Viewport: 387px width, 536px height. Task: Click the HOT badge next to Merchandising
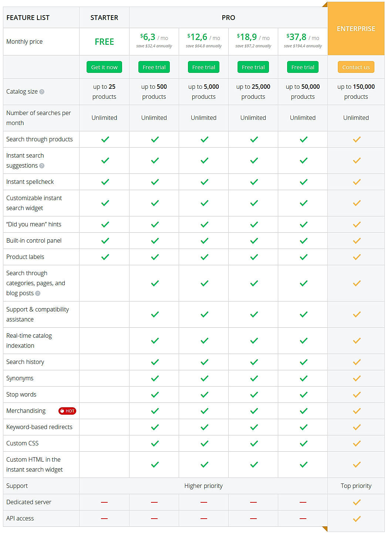coord(67,411)
